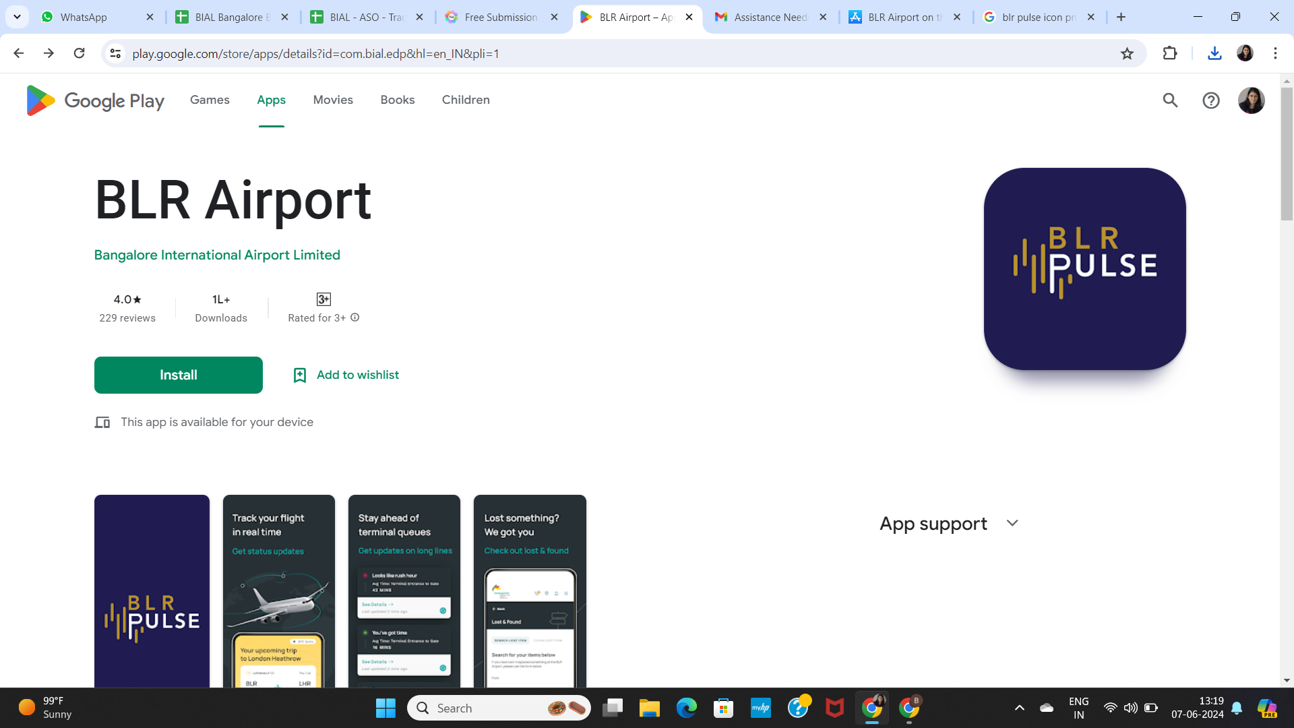This screenshot has height=728, width=1294.
Task: Click the address bar URL
Action: [x=315, y=53]
